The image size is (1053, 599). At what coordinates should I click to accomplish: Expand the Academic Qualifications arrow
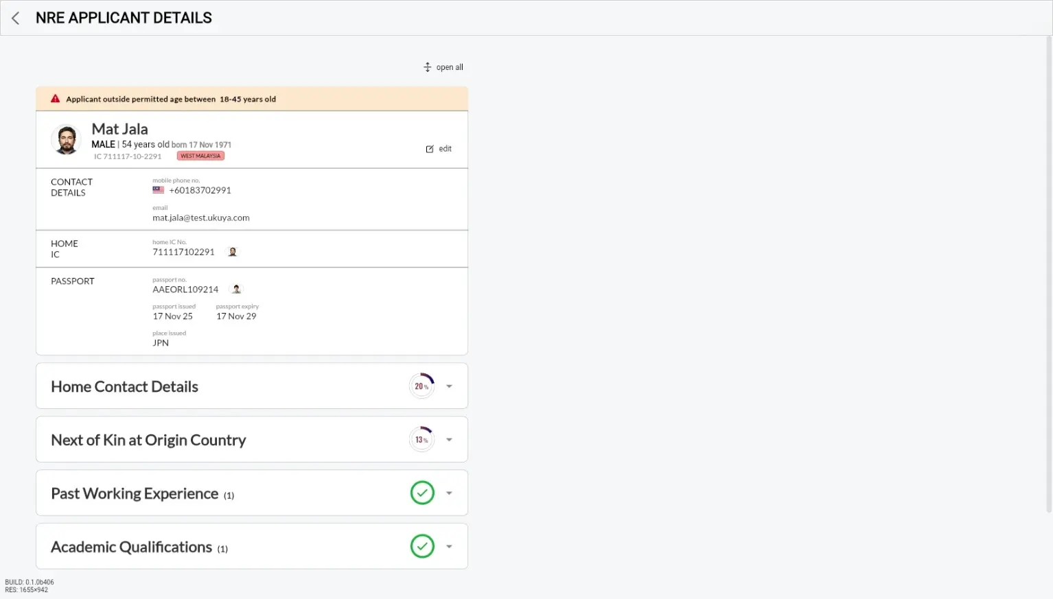pyautogui.click(x=449, y=547)
